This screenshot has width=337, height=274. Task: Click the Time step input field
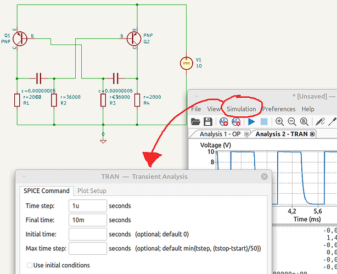(88, 206)
